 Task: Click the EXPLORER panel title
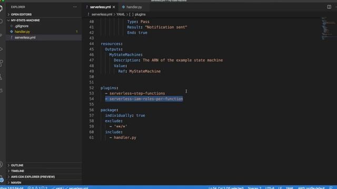(x=18, y=7)
